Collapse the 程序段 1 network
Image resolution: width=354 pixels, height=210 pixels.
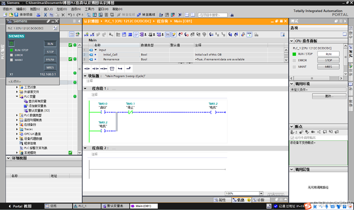(86, 88)
